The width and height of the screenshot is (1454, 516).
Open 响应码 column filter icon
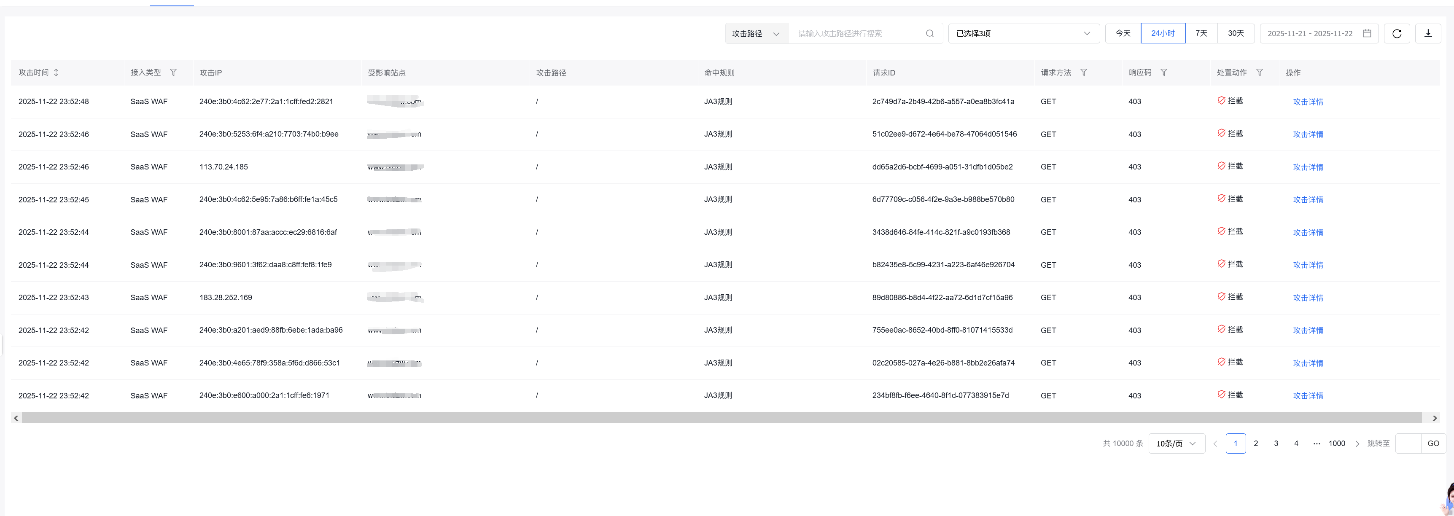click(1163, 73)
